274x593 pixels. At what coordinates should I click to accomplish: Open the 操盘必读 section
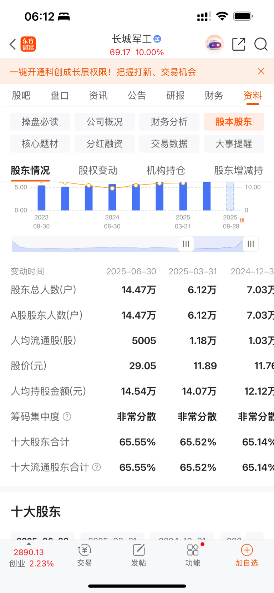(40, 122)
